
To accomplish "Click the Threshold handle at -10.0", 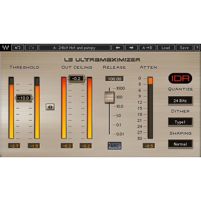I will click(x=24, y=98).
